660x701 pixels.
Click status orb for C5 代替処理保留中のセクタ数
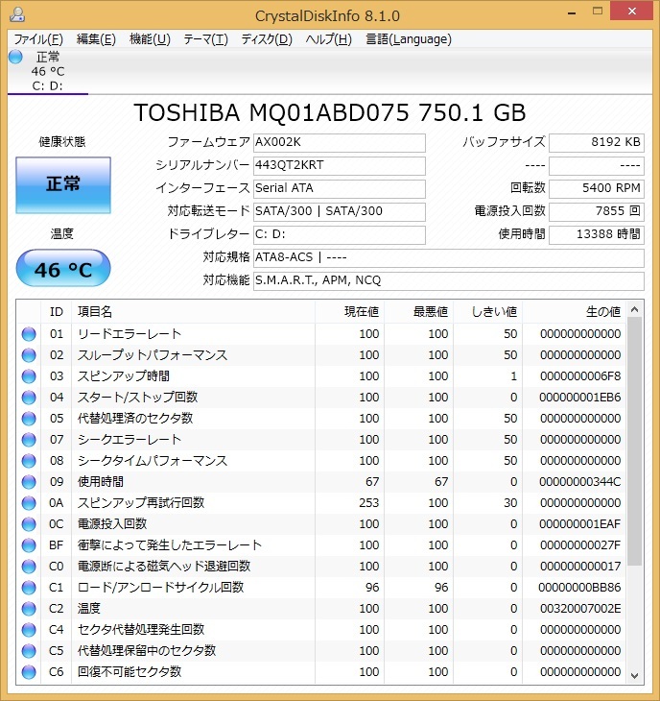point(29,650)
